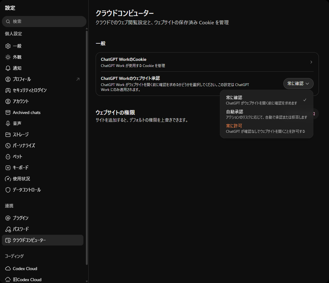Click the shield icon for データコントロール
This screenshot has height=283, width=329.
click(8, 190)
